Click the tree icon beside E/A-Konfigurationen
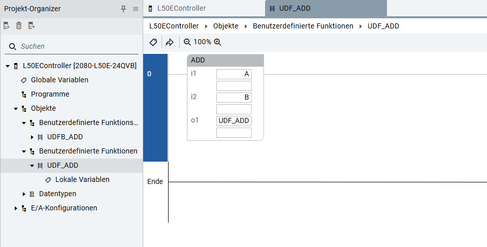The width and height of the screenshot is (487, 247). pos(24,208)
